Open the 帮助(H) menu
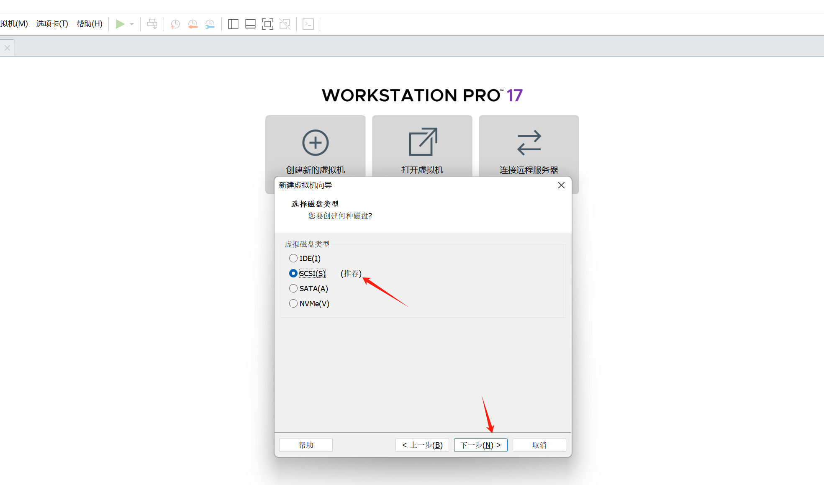 (89, 24)
